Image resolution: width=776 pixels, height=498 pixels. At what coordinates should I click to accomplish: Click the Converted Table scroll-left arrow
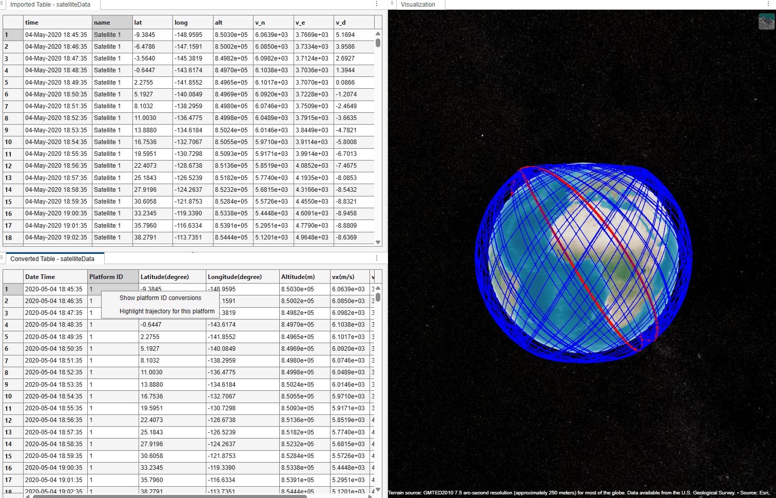coord(27,496)
